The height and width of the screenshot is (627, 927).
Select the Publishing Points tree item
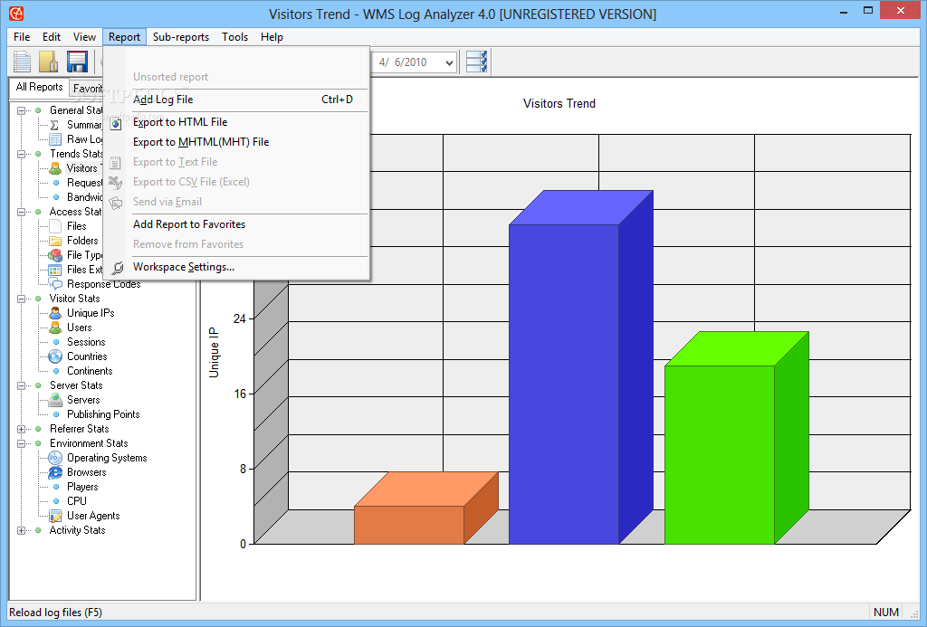point(103,414)
